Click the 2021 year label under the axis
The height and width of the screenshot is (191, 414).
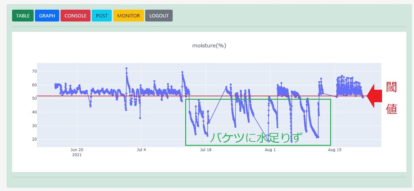(x=77, y=155)
